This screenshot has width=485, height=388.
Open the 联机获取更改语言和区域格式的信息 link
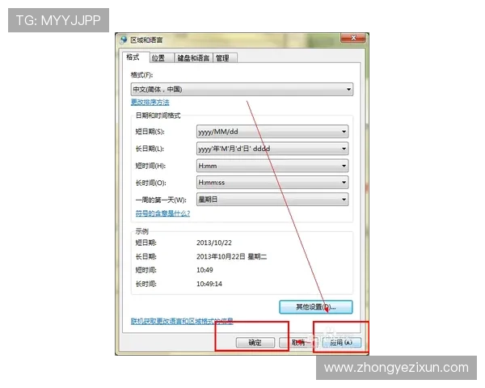coord(182,321)
